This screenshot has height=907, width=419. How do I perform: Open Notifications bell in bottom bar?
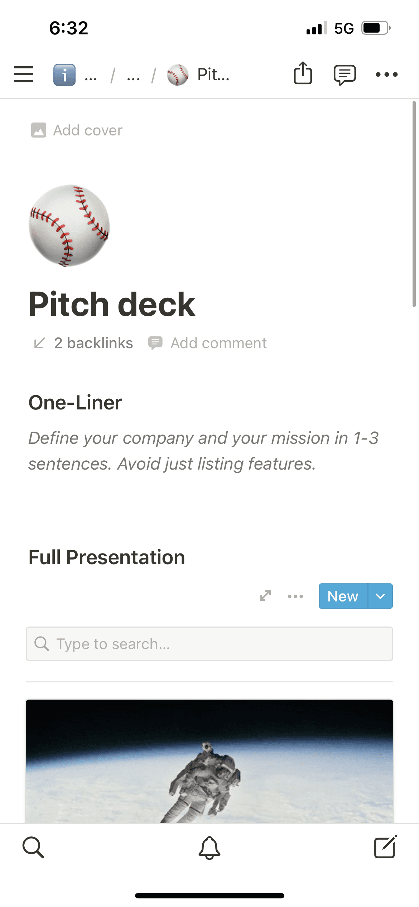coord(209,848)
